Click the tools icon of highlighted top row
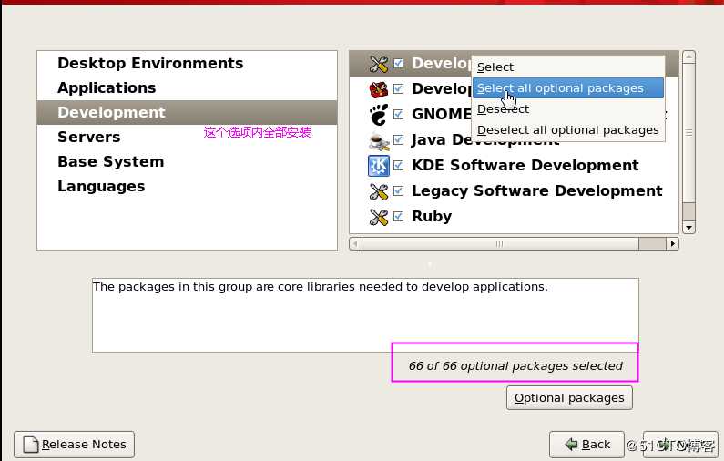 [379, 63]
